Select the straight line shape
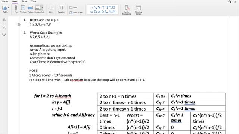Screen dimensions: 239x134 pos(91,7)
